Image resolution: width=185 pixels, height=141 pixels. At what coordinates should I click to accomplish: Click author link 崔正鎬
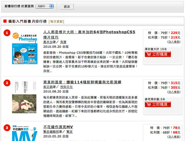pos(48,87)
